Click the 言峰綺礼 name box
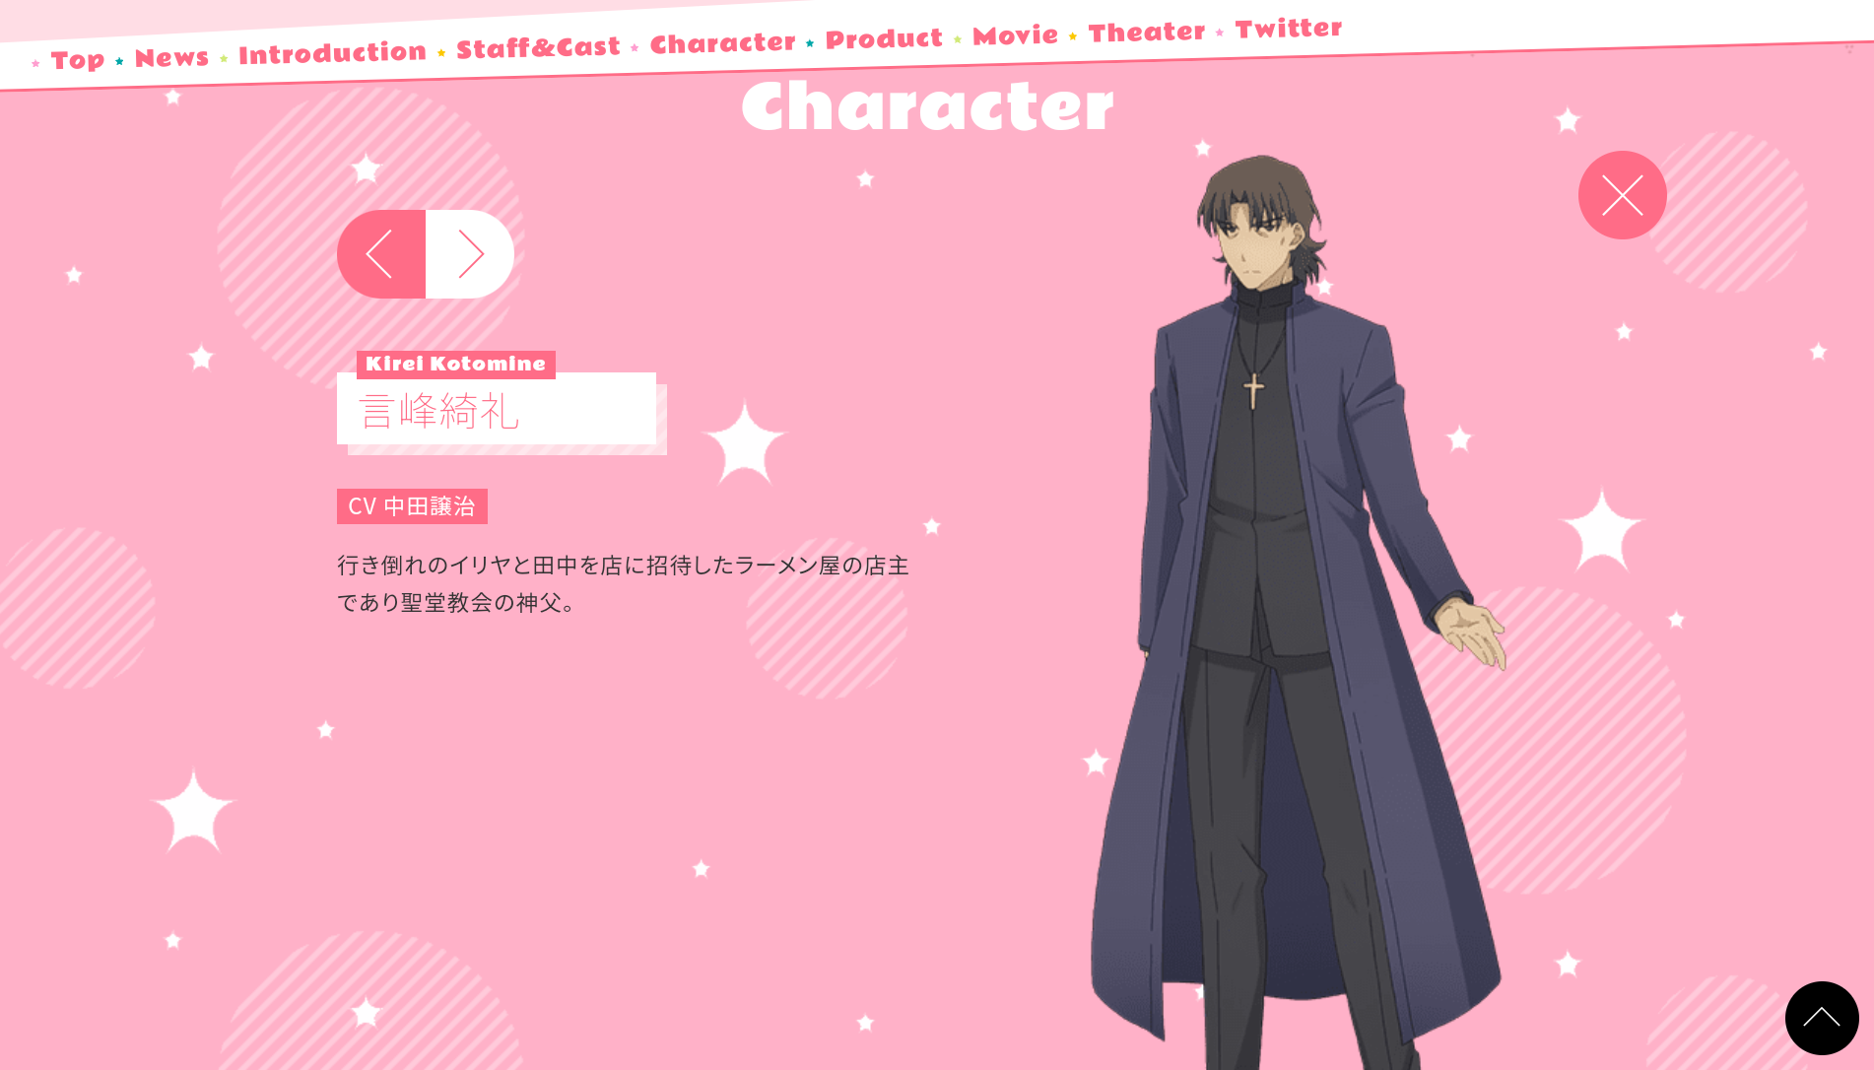Screen dimensions: 1874x1070 pyautogui.click(x=497, y=409)
